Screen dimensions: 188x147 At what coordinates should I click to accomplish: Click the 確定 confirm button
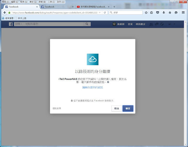coord(128,108)
